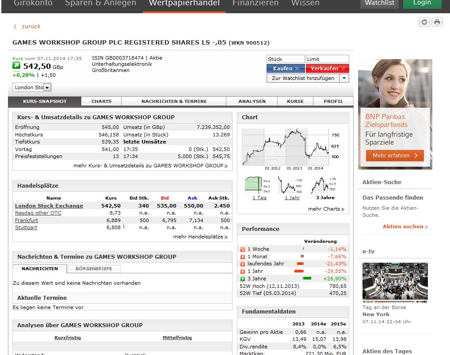Click the red down arrow beside 1 Jahr
Screen dimensions: 450x355
point(243,272)
